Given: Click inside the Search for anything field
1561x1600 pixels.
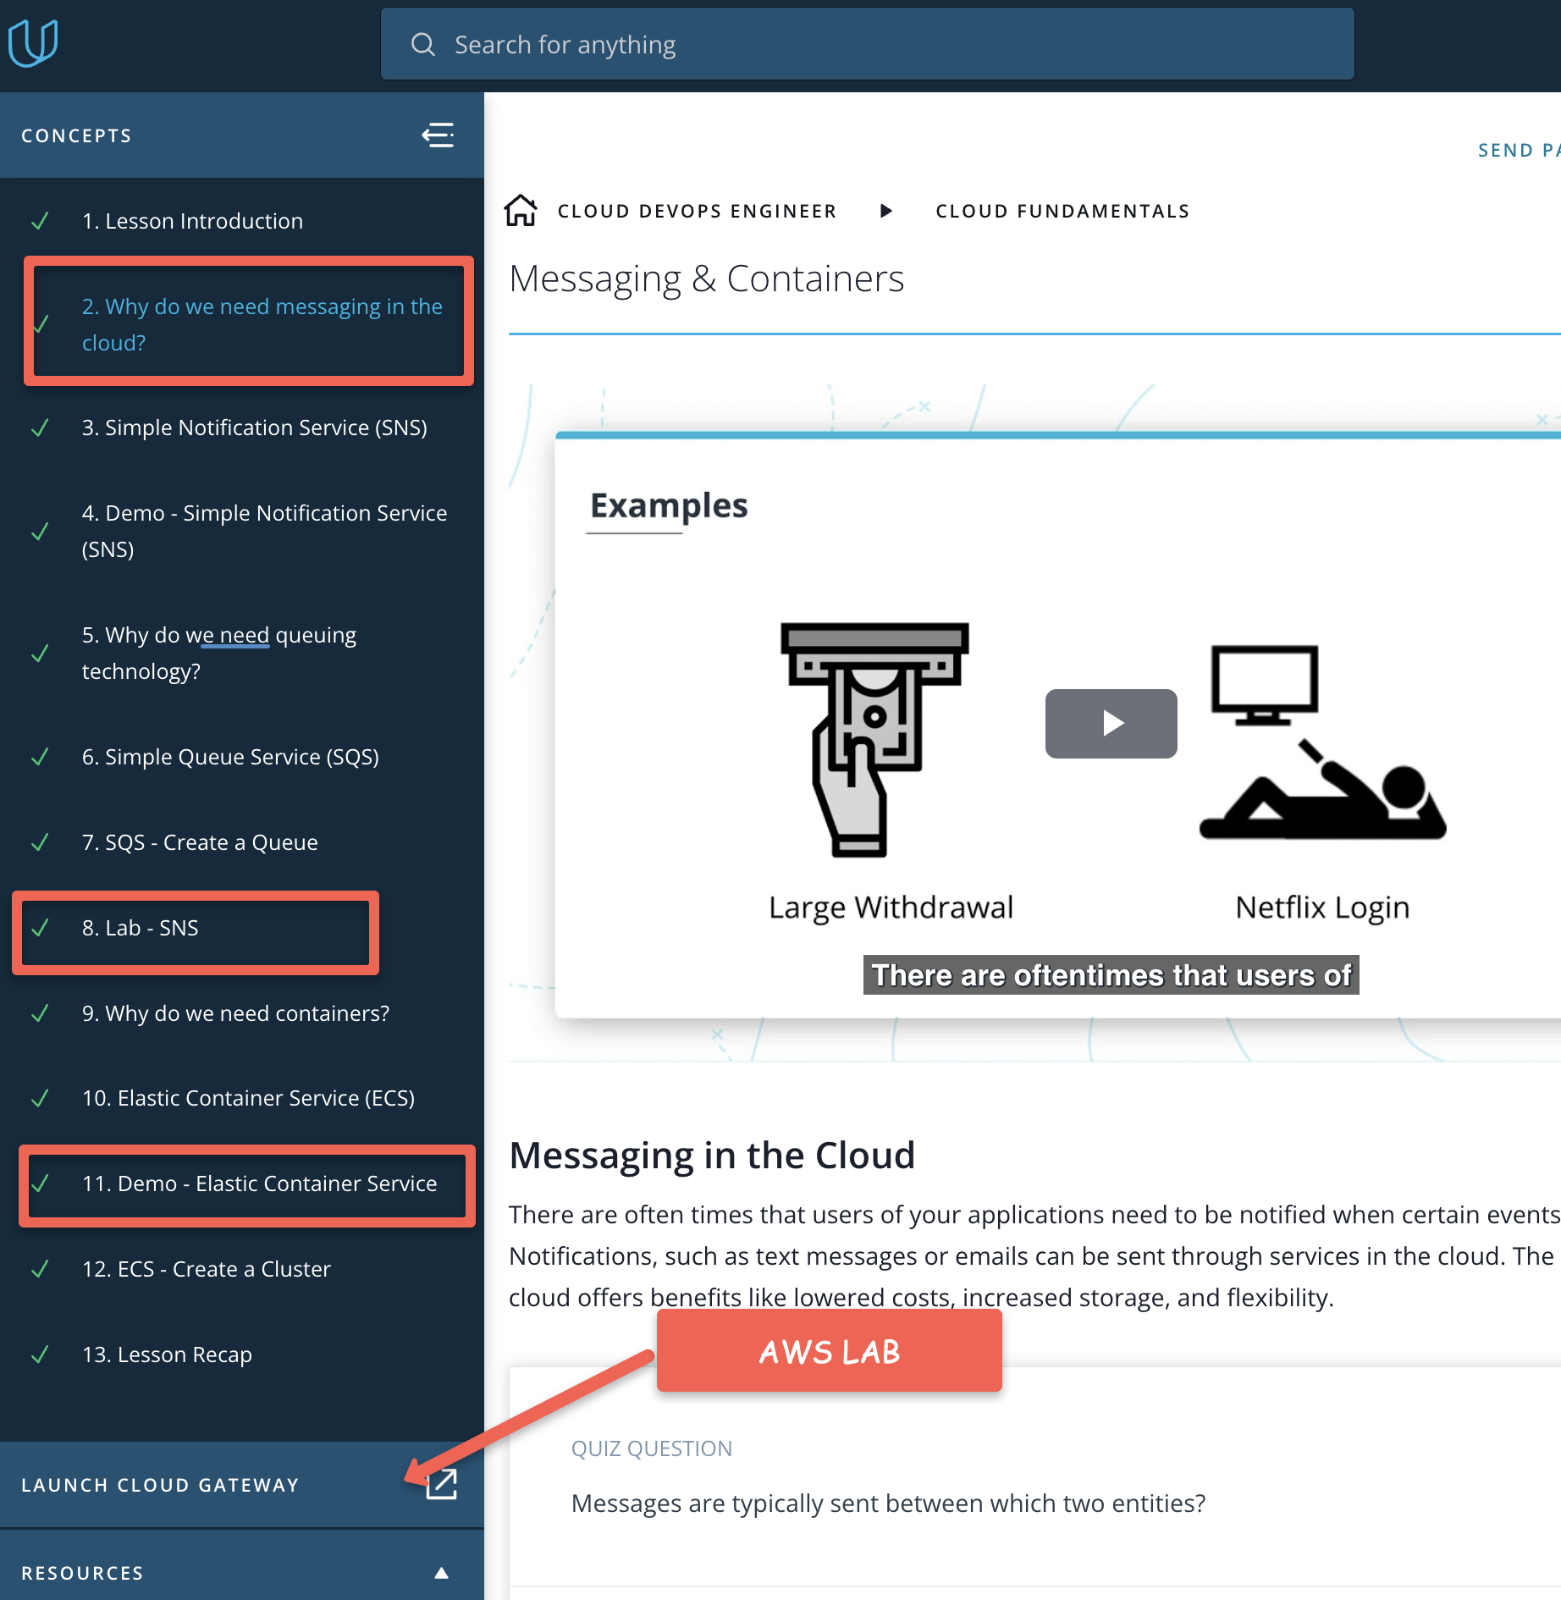Looking at the screenshot, I should click(762, 44).
